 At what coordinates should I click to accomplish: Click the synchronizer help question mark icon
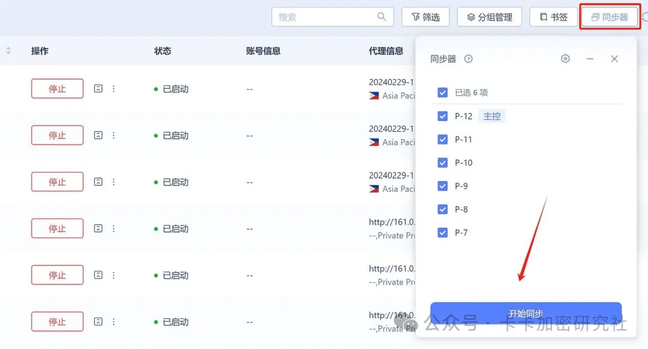tap(469, 59)
